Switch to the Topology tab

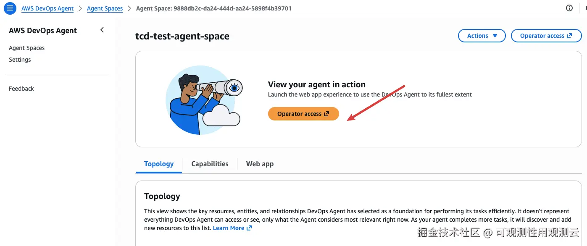[158, 164]
